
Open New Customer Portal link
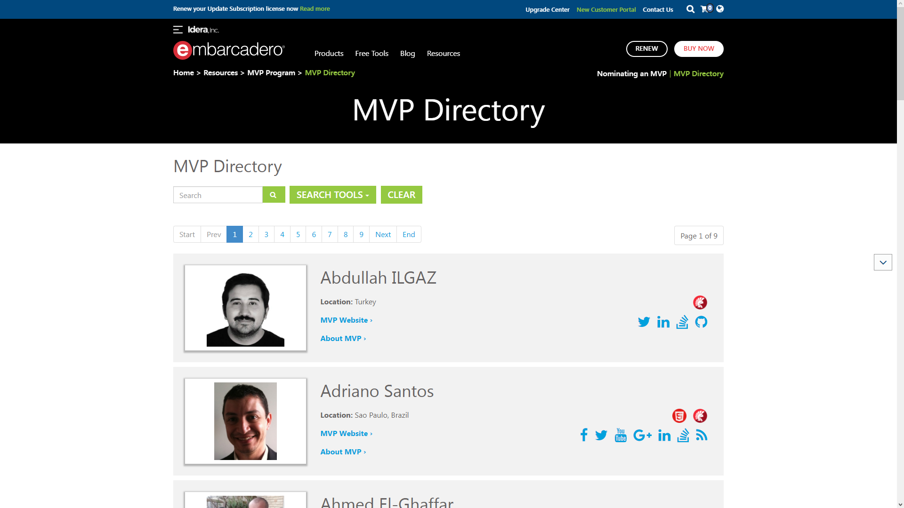pos(606,9)
